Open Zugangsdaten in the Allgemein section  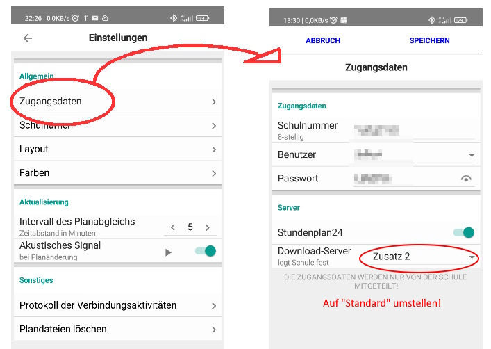click(x=118, y=102)
